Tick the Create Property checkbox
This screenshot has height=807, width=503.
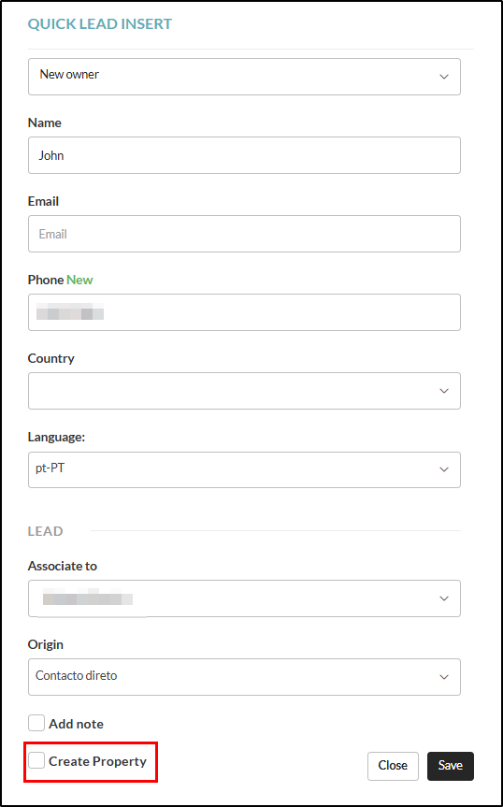click(36, 760)
